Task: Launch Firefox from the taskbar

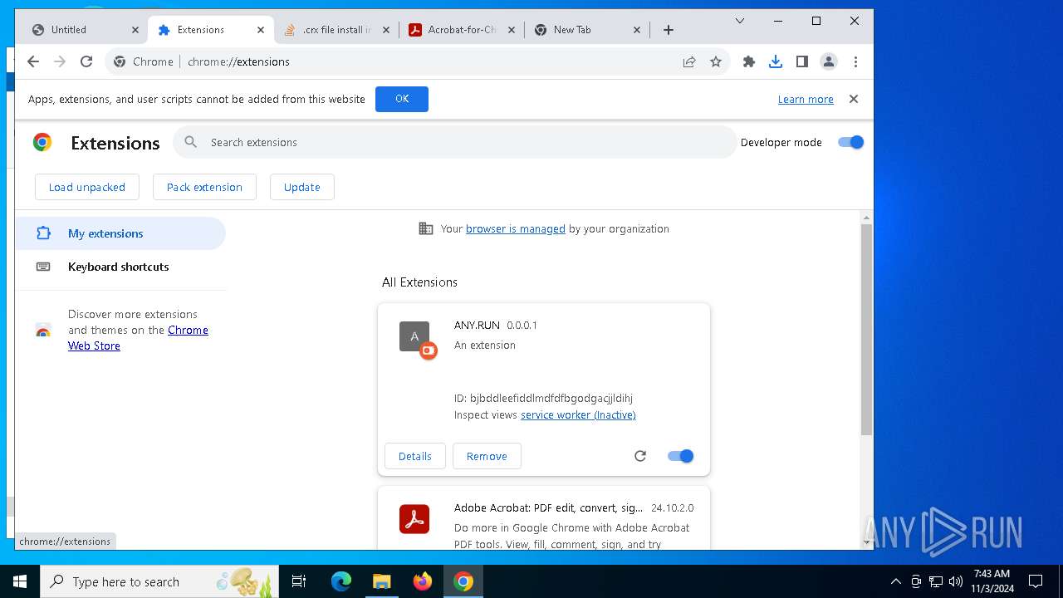Action: click(x=423, y=581)
